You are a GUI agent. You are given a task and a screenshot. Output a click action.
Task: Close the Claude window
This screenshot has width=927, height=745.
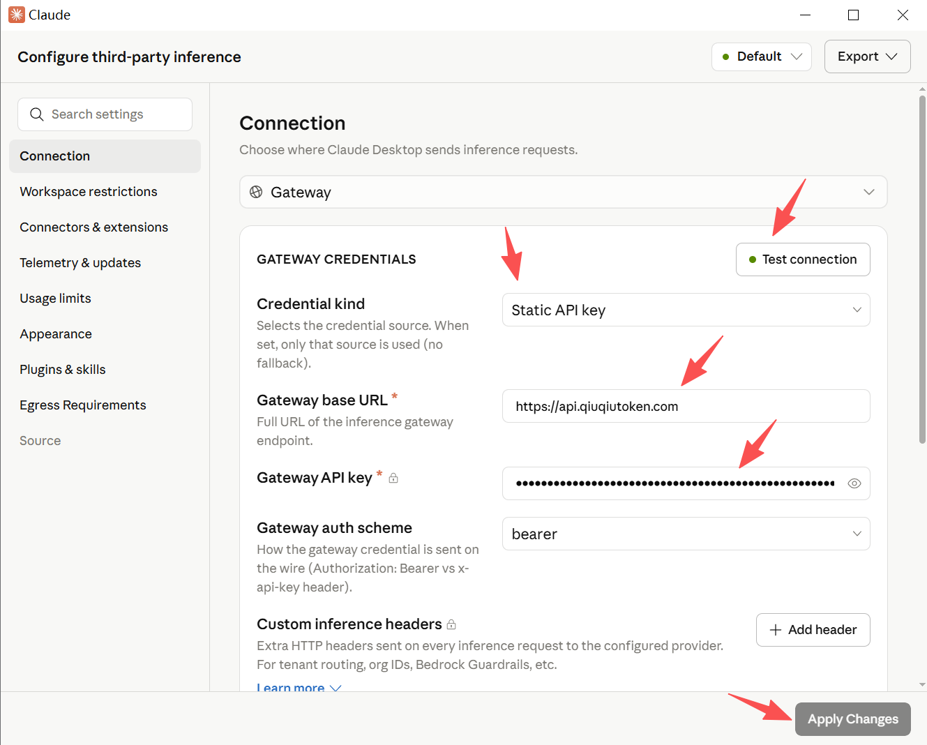903,15
